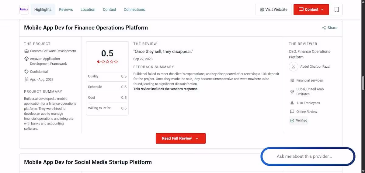This screenshot has height=173, width=365.
Task: Click the location pin icon by Dubai
Action: (x=292, y=92)
